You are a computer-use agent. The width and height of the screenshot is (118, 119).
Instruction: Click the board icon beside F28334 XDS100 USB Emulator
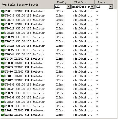coord(3,102)
